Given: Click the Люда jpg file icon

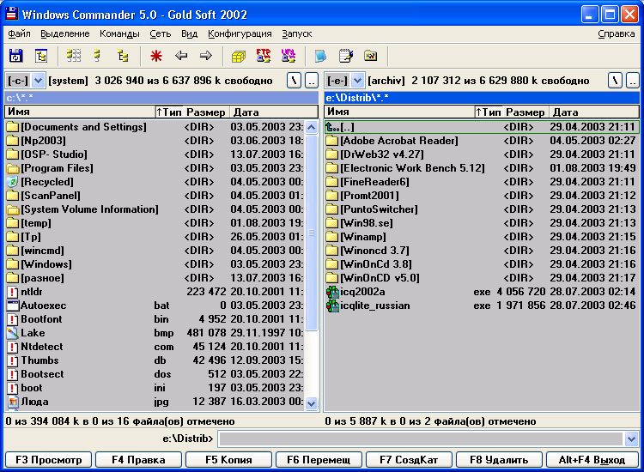Looking at the screenshot, I should coord(13,402).
